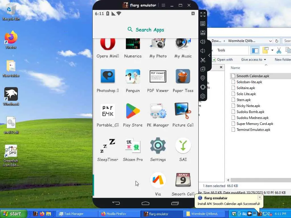Click the emulator volume down icon
291x218 pixels.
pos(203,51)
